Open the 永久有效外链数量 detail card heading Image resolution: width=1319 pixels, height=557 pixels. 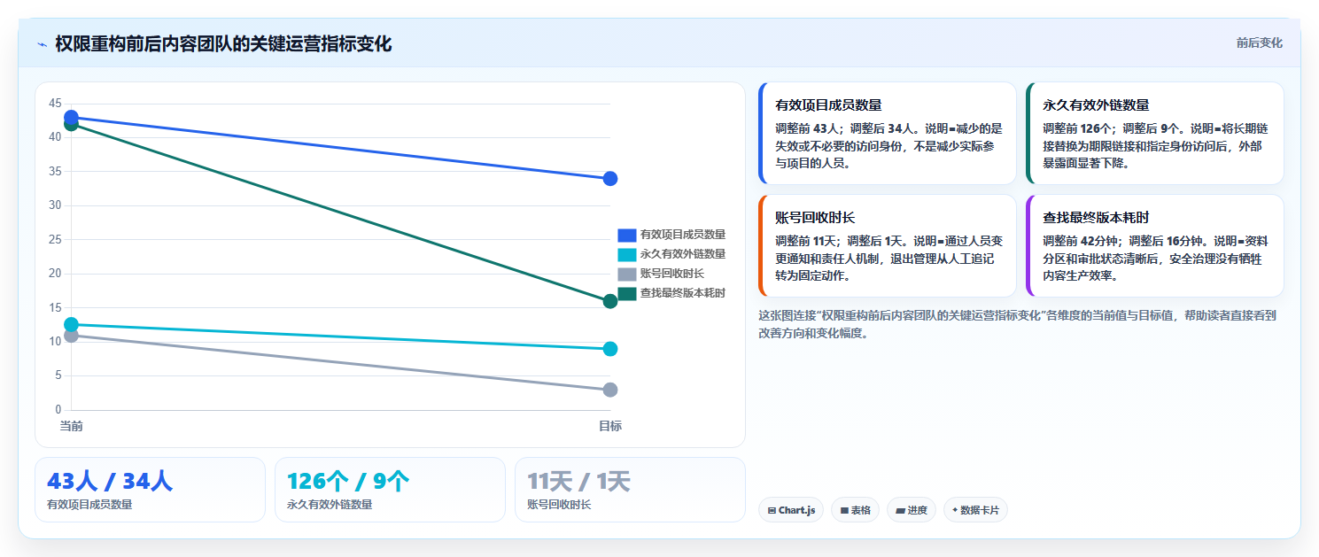(x=1096, y=104)
